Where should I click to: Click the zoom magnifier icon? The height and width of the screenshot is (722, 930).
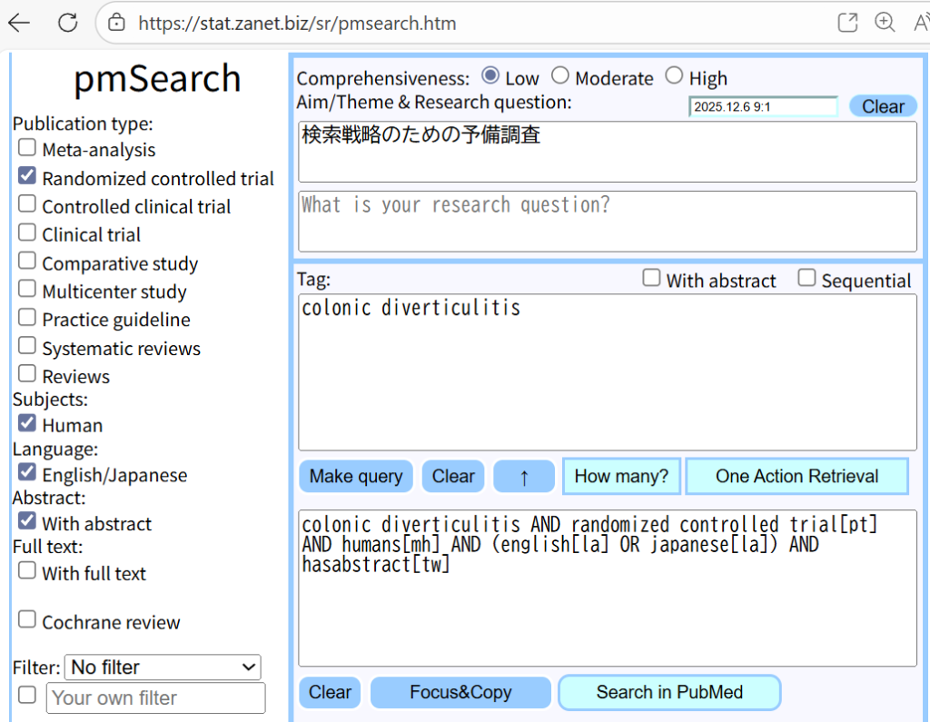click(884, 24)
